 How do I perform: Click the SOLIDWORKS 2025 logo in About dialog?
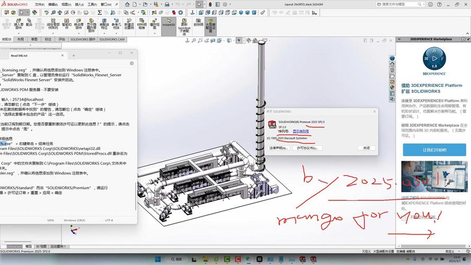coord(272,125)
